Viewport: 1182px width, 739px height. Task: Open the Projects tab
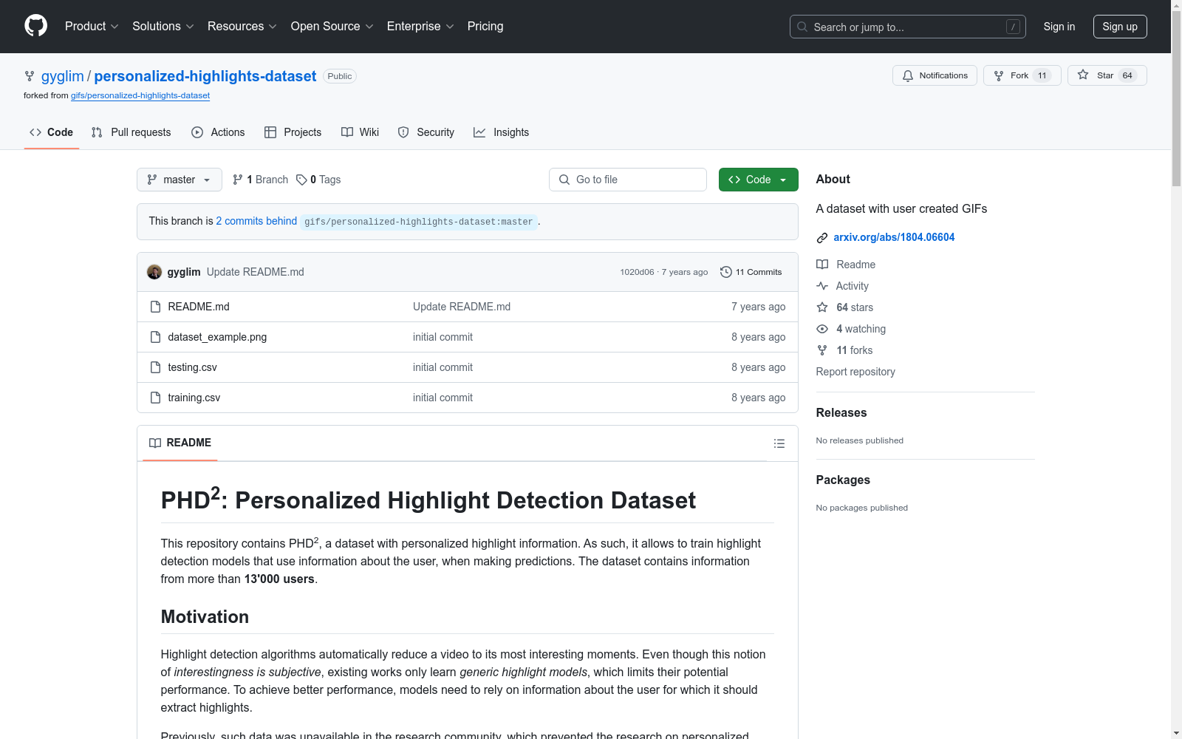293,132
